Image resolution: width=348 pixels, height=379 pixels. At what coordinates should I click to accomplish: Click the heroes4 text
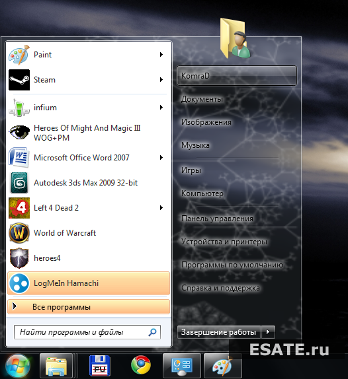pyautogui.click(x=47, y=258)
